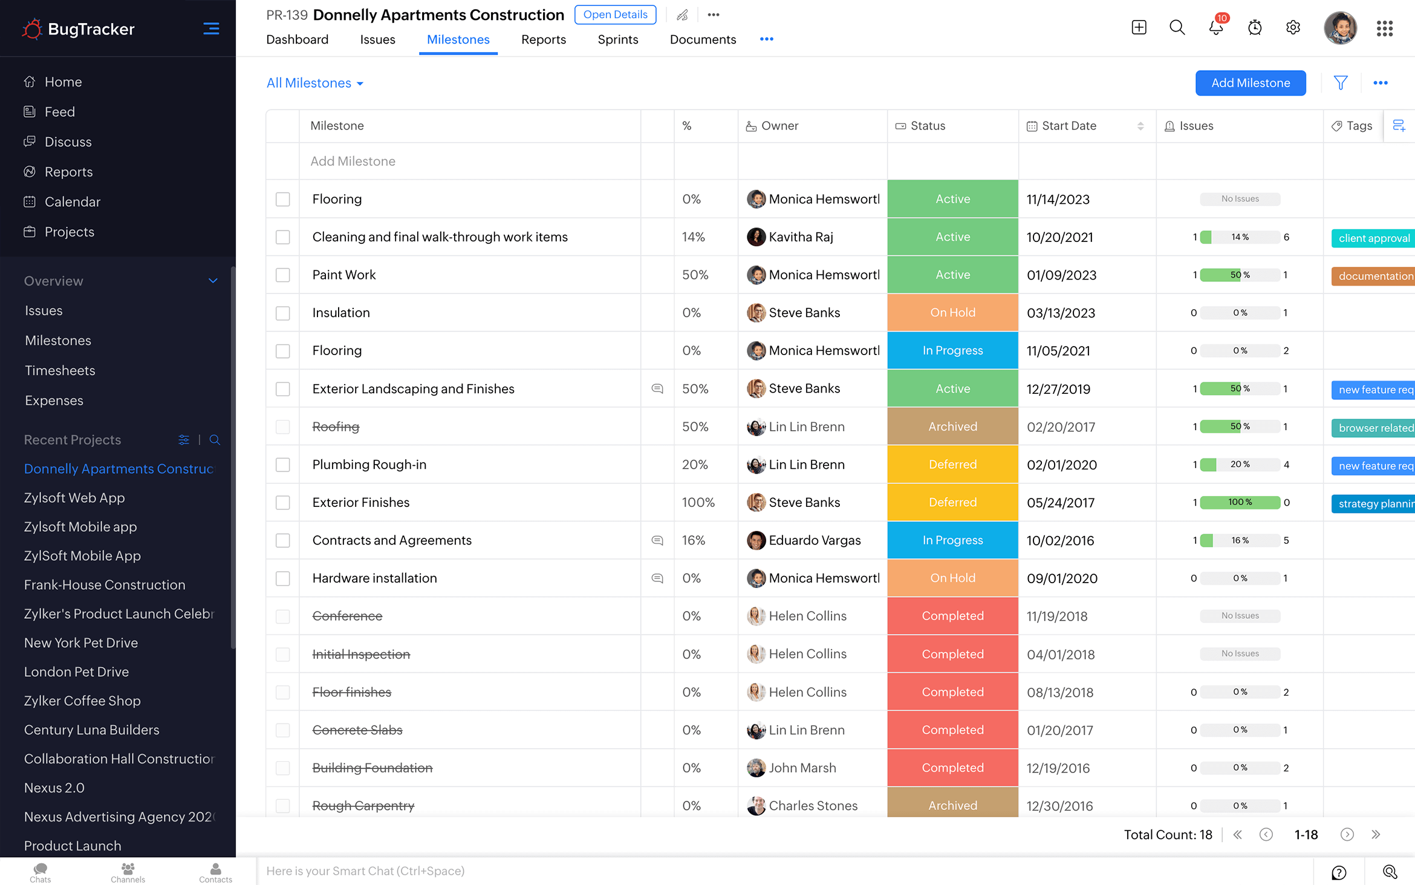Click the Add Milestone button
1415x885 pixels.
point(1250,83)
